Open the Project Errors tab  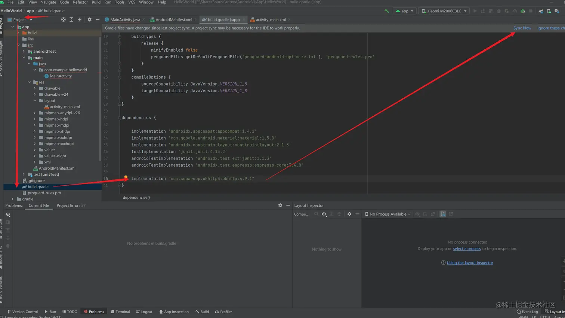(71, 205)
